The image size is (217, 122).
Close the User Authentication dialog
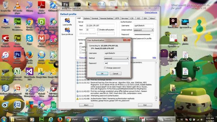click(126, 40)
